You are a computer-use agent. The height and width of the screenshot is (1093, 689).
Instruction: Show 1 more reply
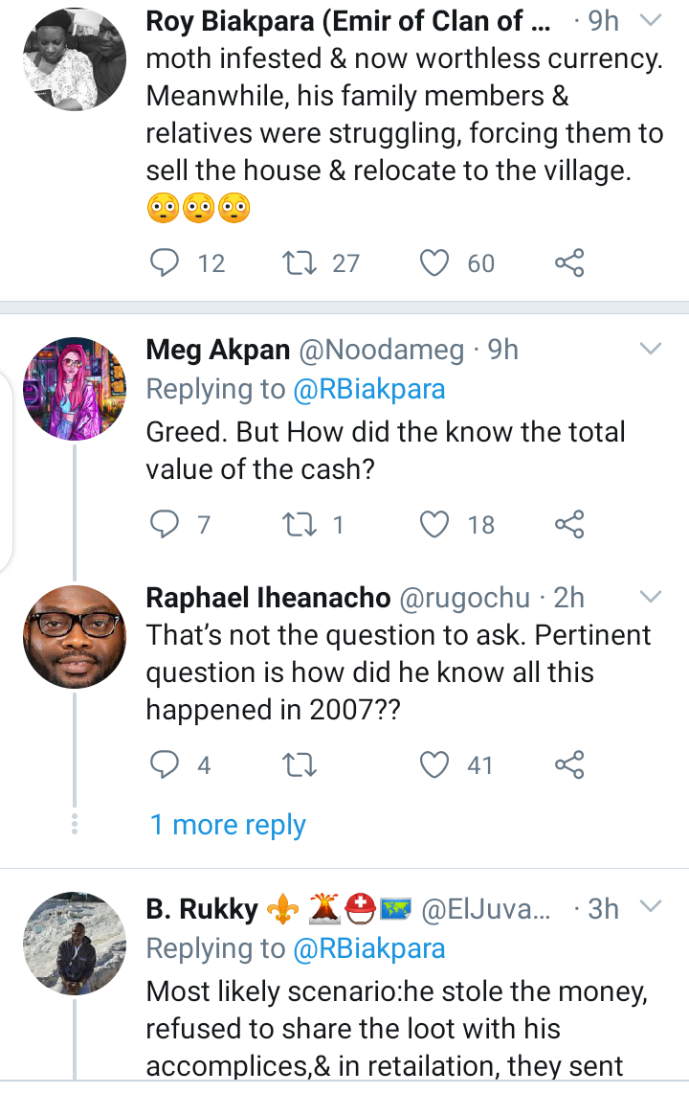228,825
